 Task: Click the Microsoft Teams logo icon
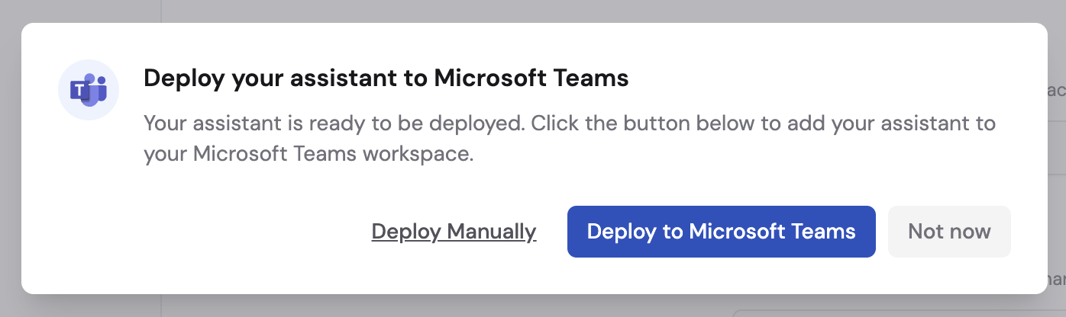click(88, 90)
